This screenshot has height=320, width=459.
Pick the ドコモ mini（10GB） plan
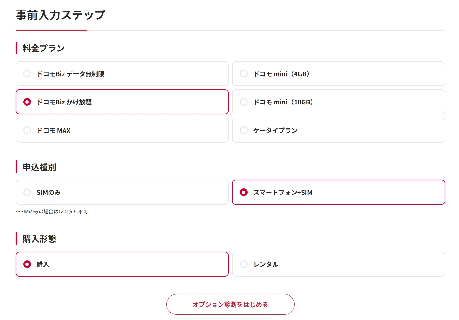(338, 102)
